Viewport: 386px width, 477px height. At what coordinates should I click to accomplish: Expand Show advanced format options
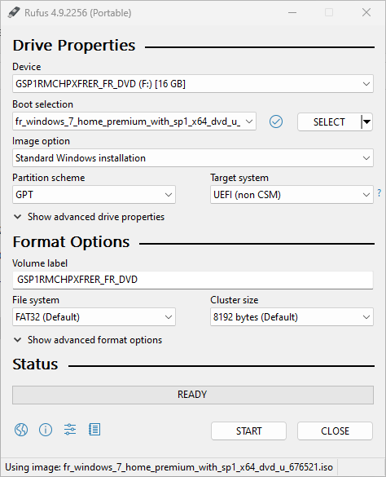[88, 340]
